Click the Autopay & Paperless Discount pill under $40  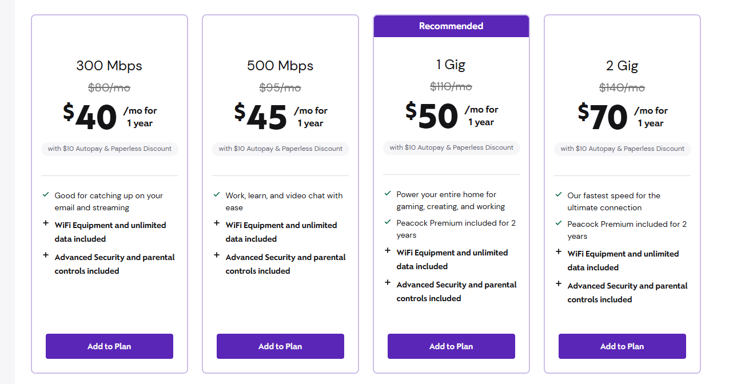pos(110,149)
